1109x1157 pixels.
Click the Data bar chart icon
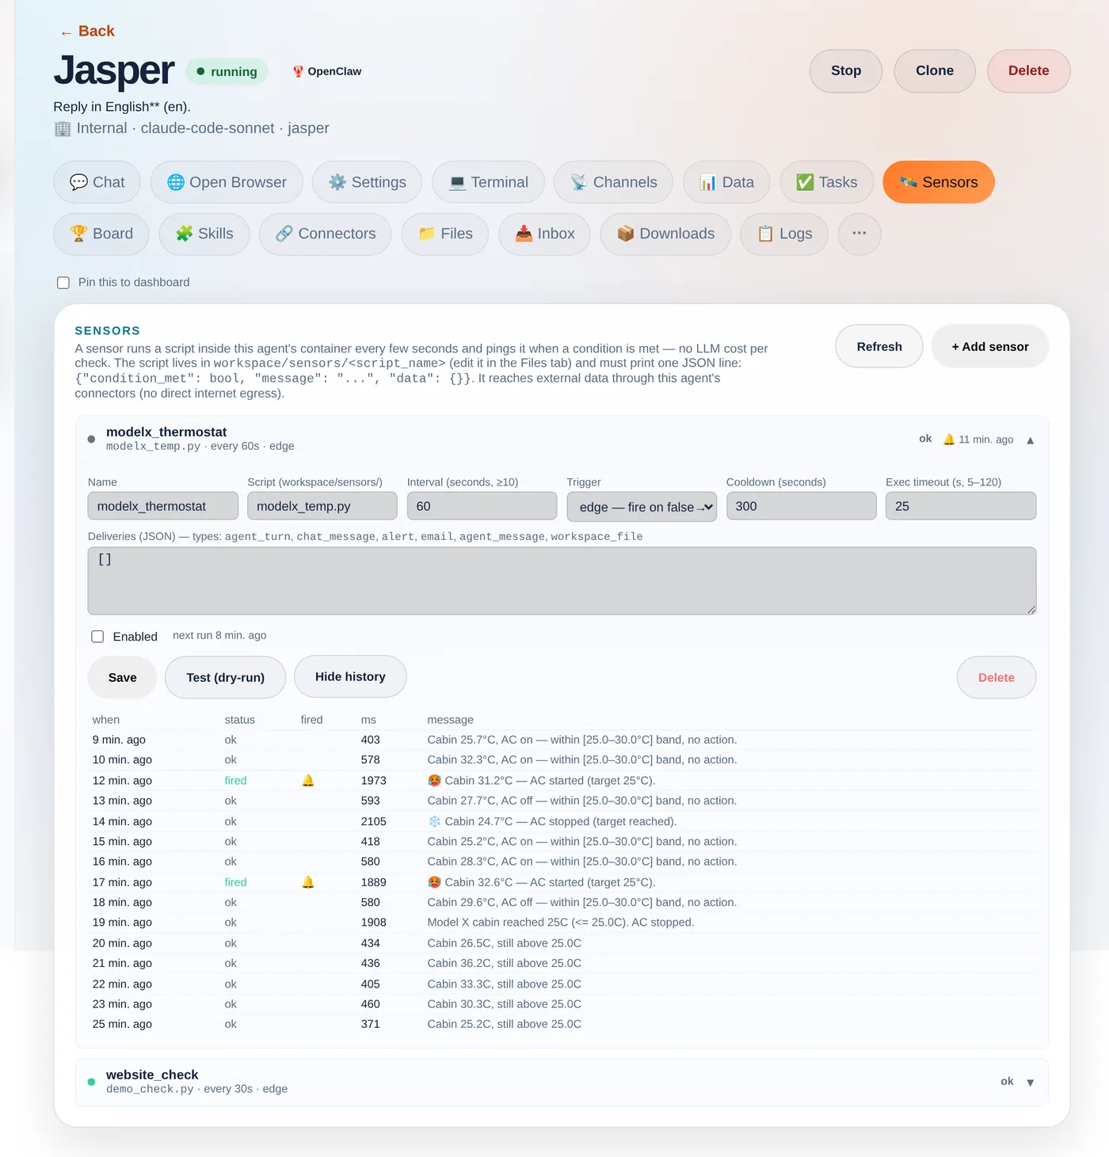(x=708, y=182)
